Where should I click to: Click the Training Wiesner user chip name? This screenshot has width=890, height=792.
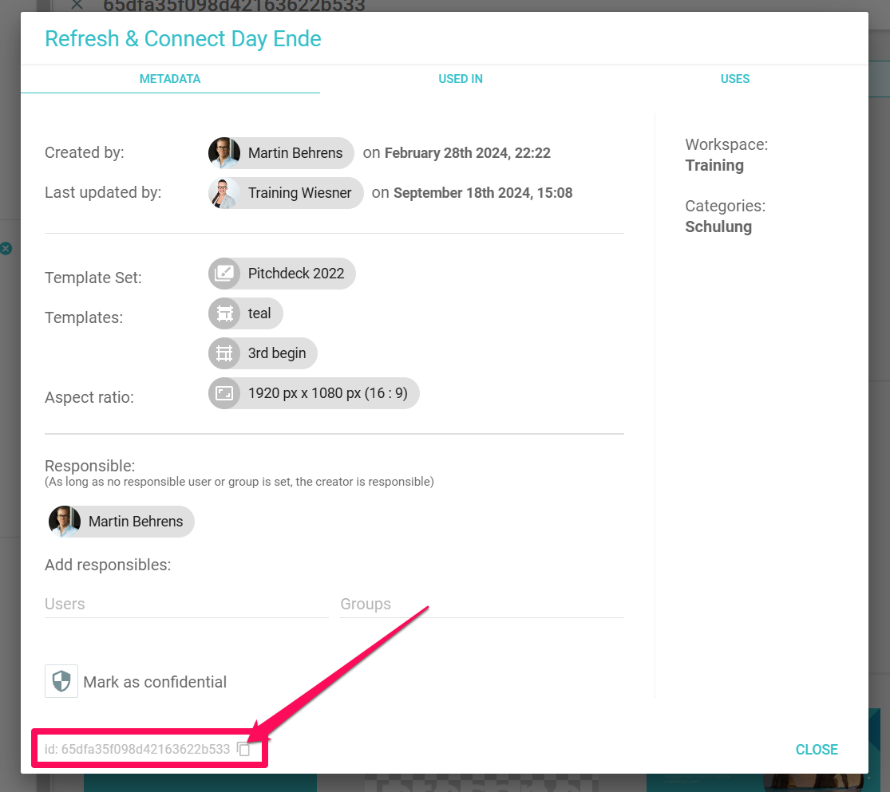[299, 193]
